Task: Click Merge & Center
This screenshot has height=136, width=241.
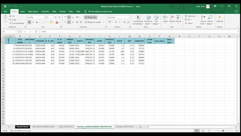Action: click(93, 22)
